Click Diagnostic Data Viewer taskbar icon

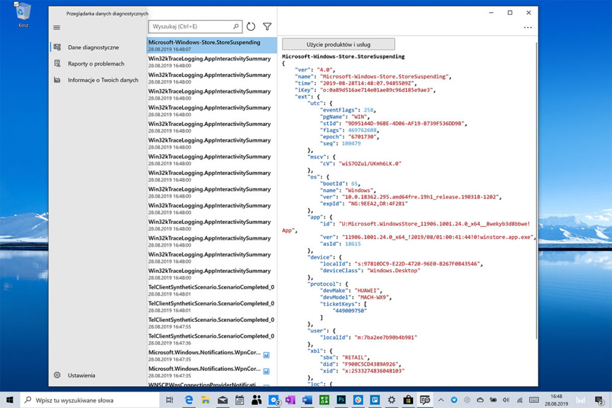(425, 400)
